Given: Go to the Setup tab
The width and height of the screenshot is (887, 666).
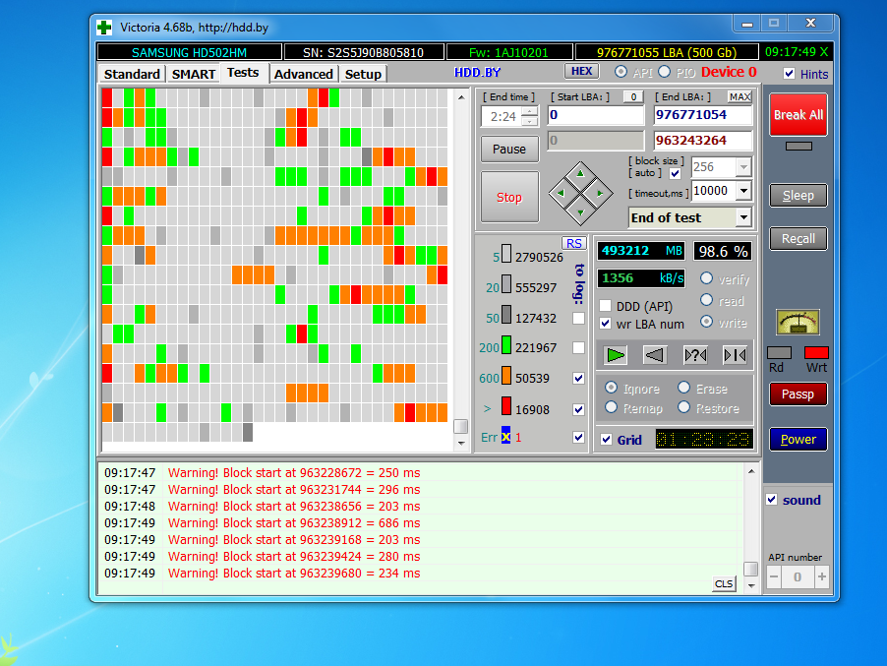Looking at the screenshot, I should point(363,74).
